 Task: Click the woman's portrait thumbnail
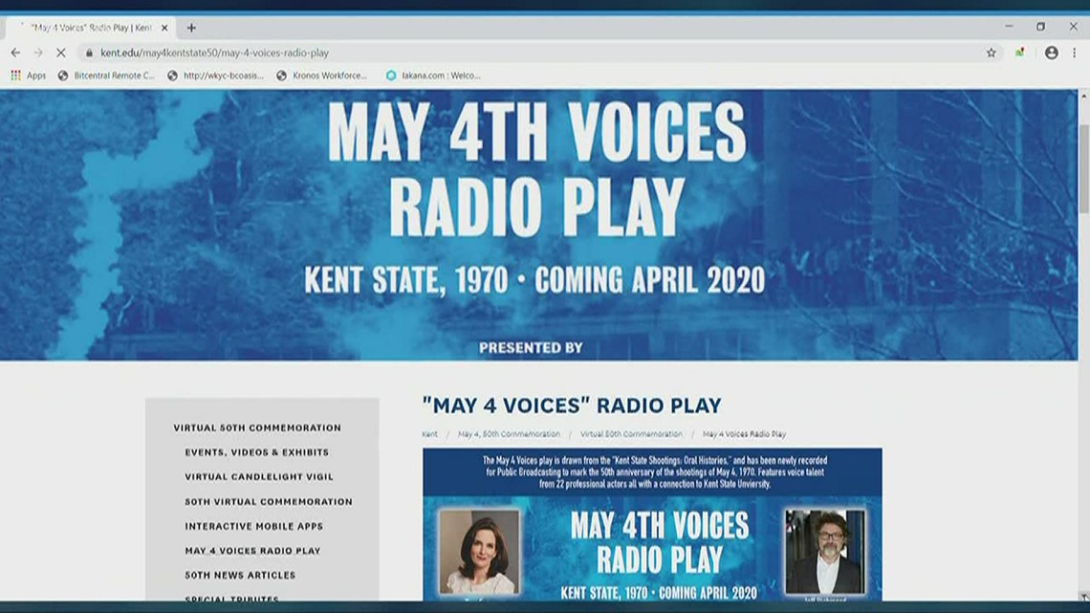coord(479,552)
